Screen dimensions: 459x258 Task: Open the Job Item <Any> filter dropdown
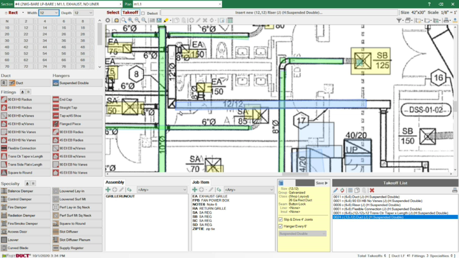(x=249, y=190)
